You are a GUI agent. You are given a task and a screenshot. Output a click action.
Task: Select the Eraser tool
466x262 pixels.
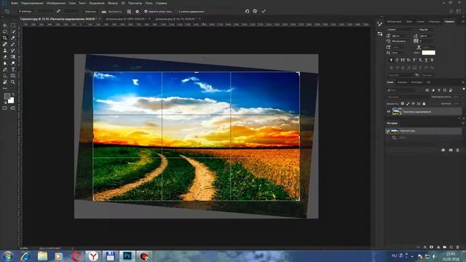(x=5, y=57)
